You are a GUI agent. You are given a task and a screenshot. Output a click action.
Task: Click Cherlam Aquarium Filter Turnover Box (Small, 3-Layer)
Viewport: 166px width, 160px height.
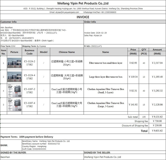106,91
